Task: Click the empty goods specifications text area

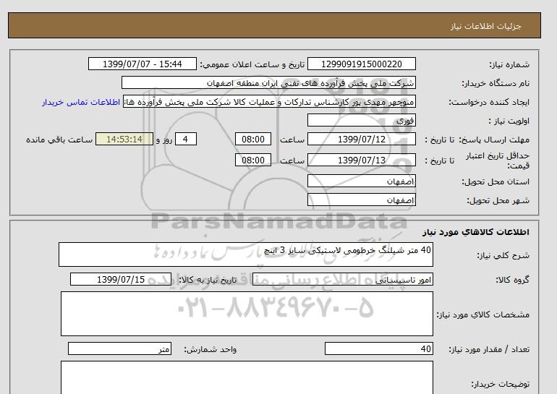Action: [247, 314]
